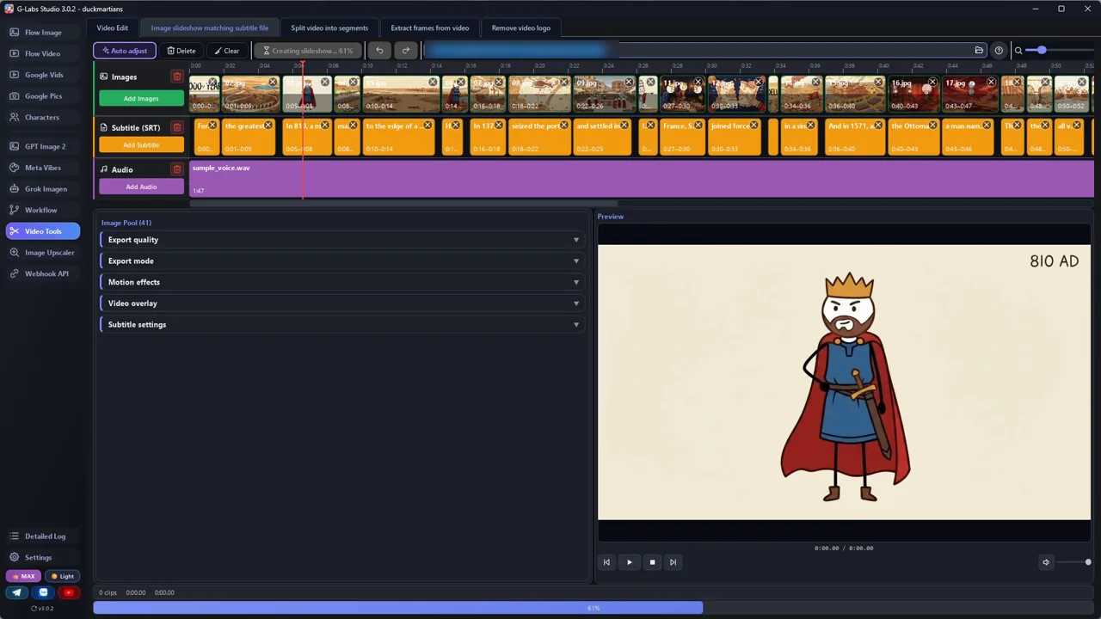The height and width of the screenshot is (619, 1101).
Task: Open the help question mark icon
Action: [x=999, y=51]
